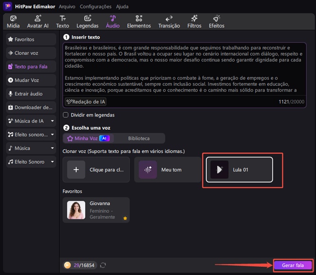
Task: Open the Ajuda menu
Action: coord(122,7)
